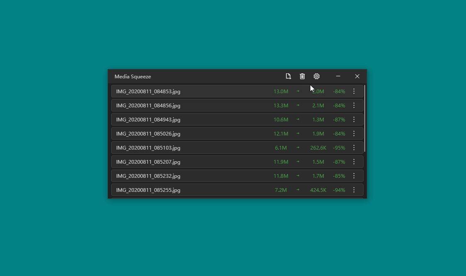Click the trash icon to clear the list

[x=302, y=76]
